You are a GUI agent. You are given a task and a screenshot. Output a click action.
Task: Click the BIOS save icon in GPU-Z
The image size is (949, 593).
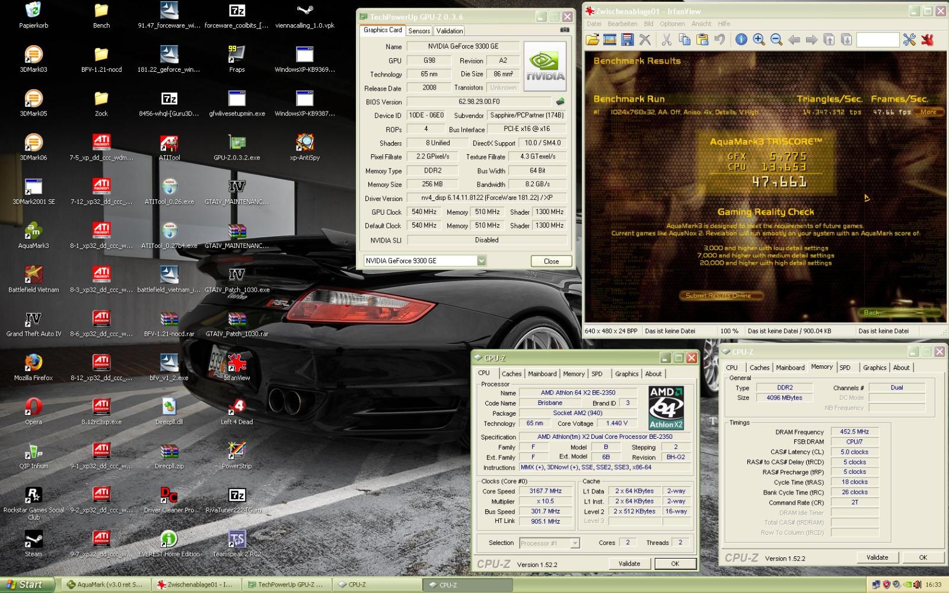[x=560, y=101]
